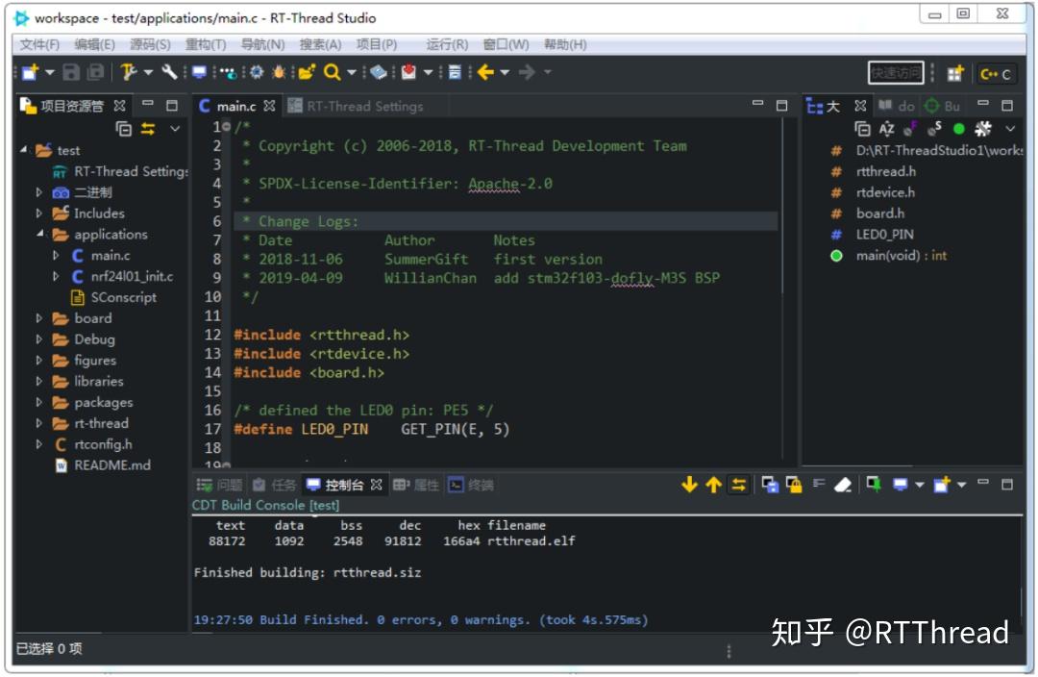
Task: Click the wrench settings icon
Action: 169,72
